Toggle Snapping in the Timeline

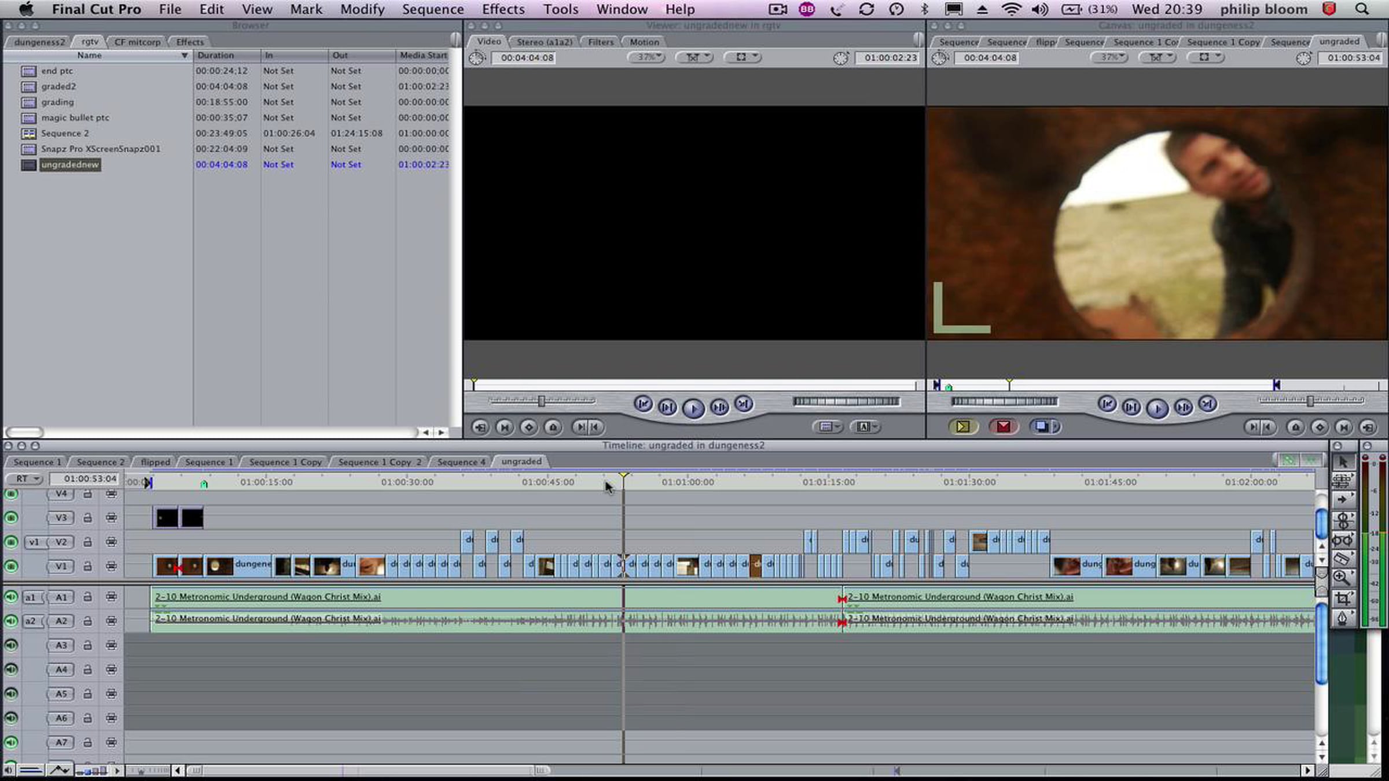(x=1310, y=461)
